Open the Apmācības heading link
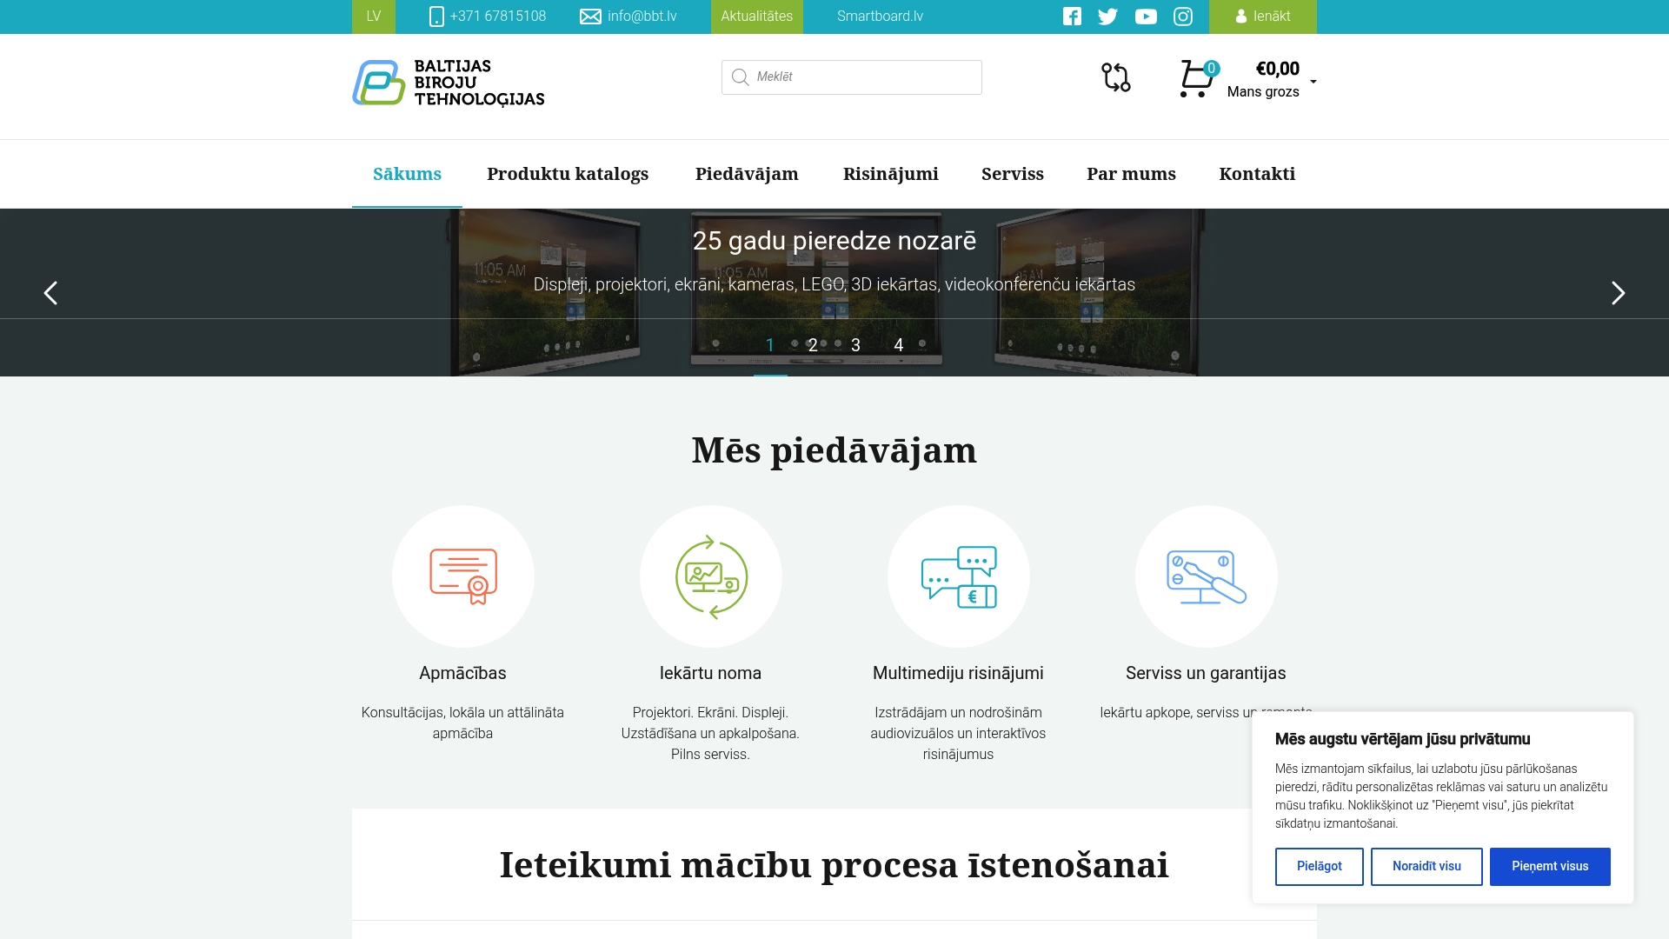This screenshot has width=1669, height=939. (x=462, y=673)
